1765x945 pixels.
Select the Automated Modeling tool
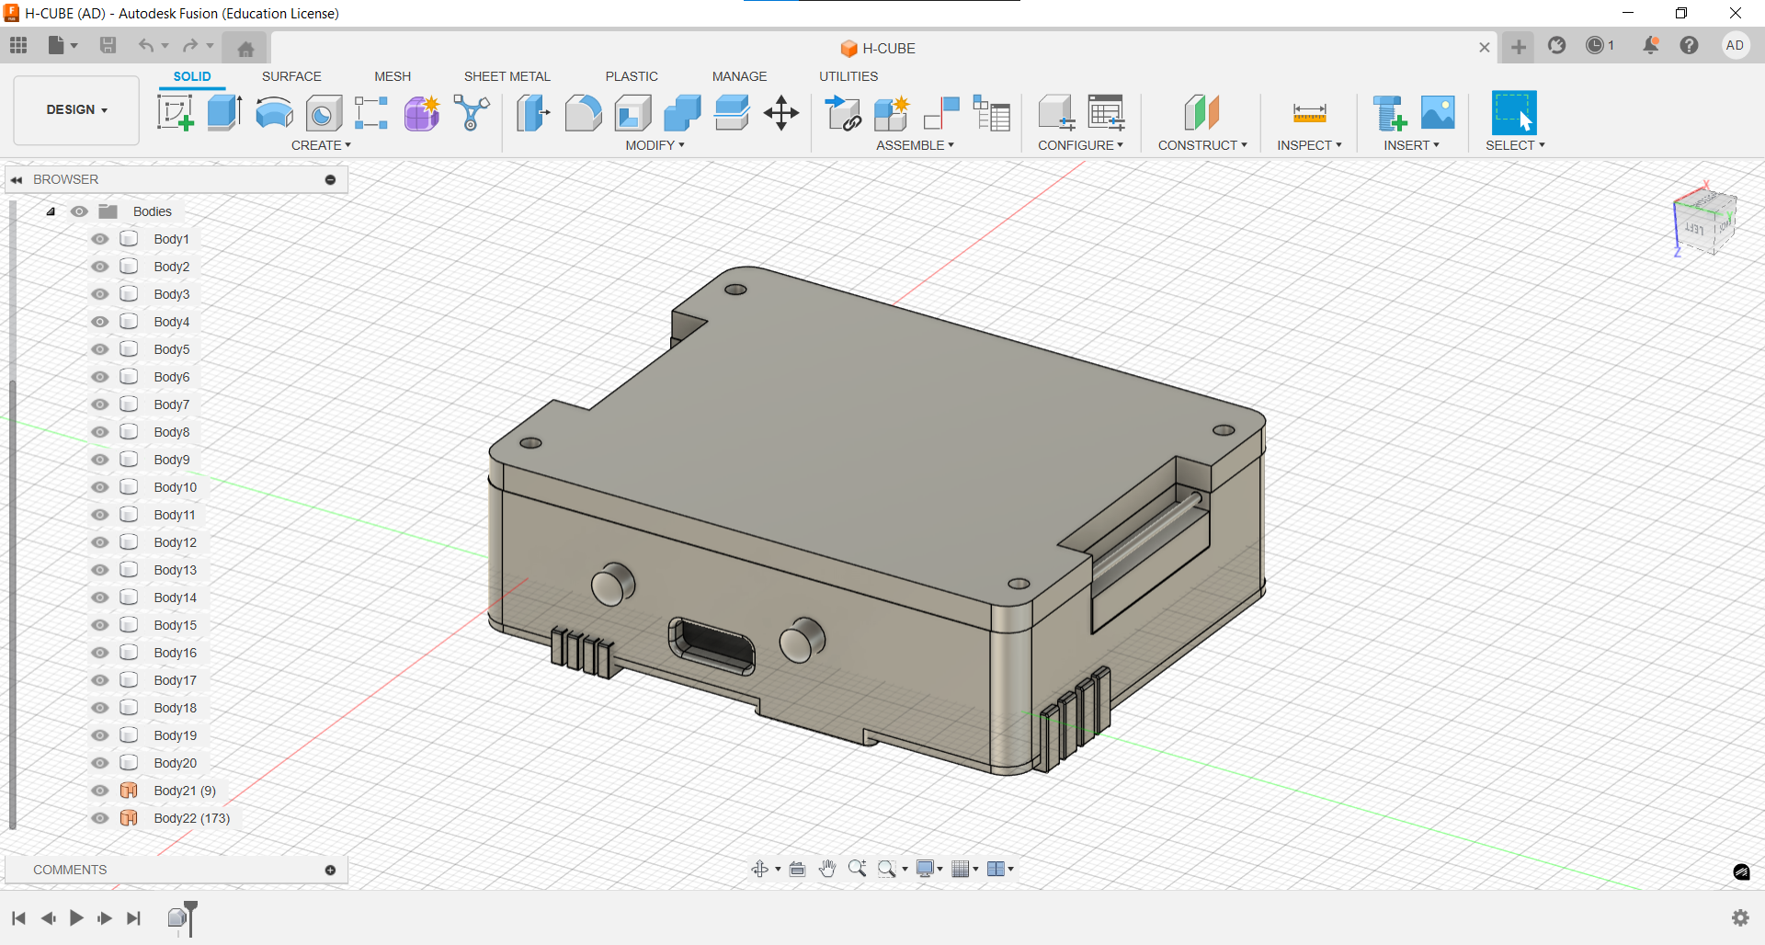(x=472, y=113)
